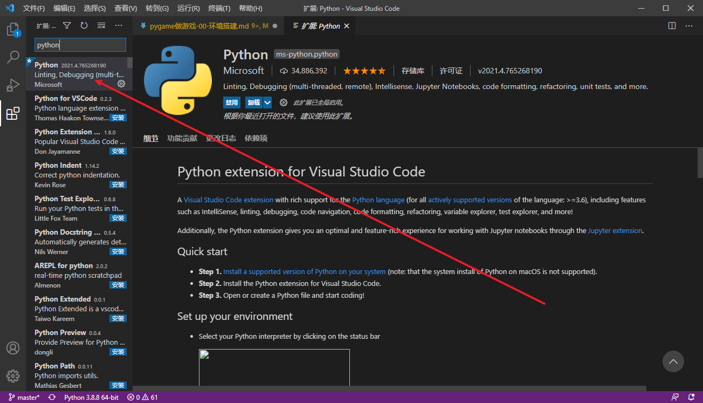The image size is (703, 403).
Task: Install Python Path extension
Action: (x=118, y=386)
